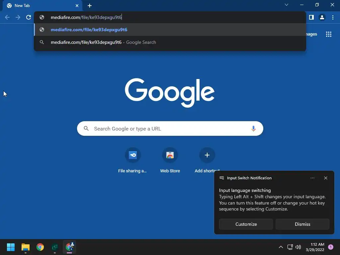Click the Dismiss button
Viewport: 340px width, 255px height.
[302, 224]
